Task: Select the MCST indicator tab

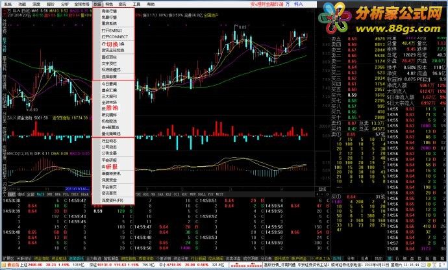Action: point(219,194)
